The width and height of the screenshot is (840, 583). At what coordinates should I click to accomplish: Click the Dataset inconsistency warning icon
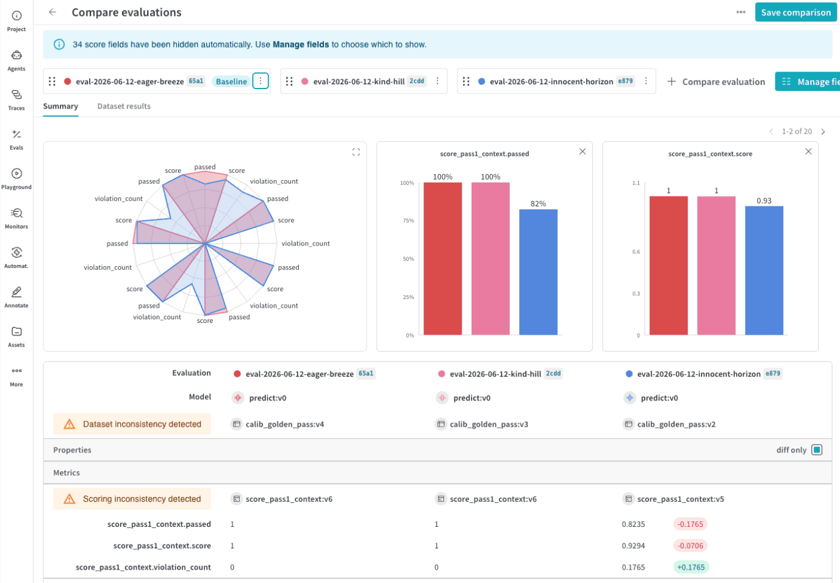coord(70,424)
